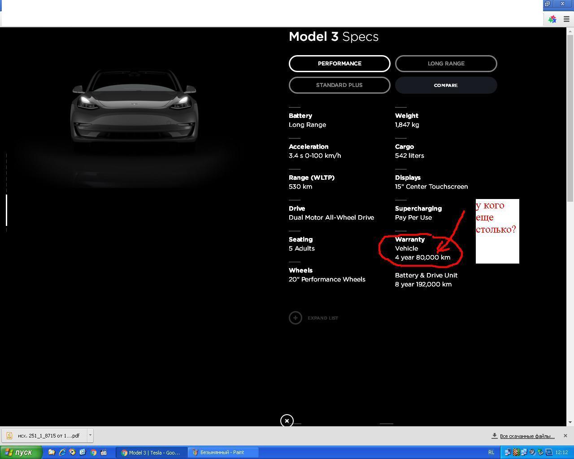Click the colorful stars extension icon
574x459 pixels.
(552, 19)
